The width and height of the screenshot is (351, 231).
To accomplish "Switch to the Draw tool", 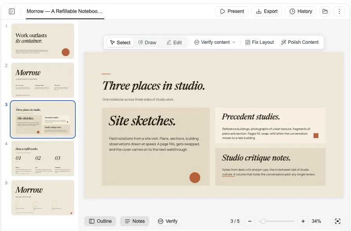I will (147, 42).
